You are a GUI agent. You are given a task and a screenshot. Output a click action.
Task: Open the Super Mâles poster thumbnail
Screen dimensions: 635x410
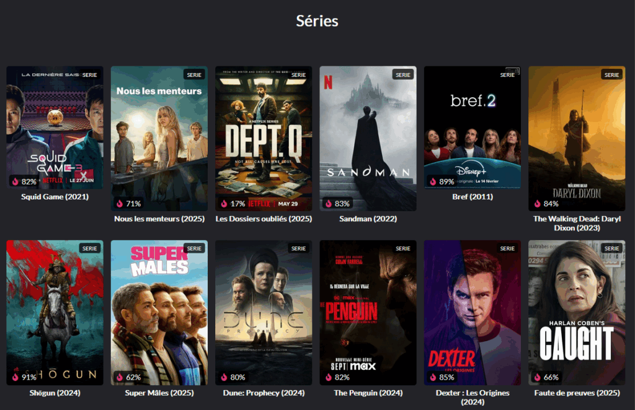(x=159, y=313)
